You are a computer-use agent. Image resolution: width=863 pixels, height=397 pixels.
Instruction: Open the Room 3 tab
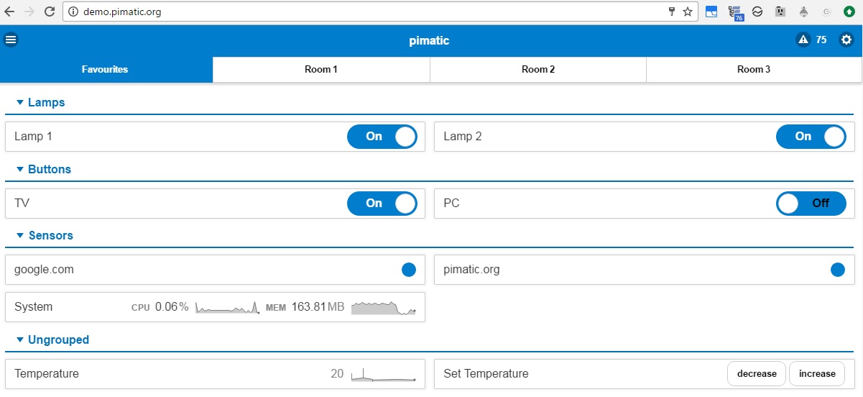(x=754, y=70)
